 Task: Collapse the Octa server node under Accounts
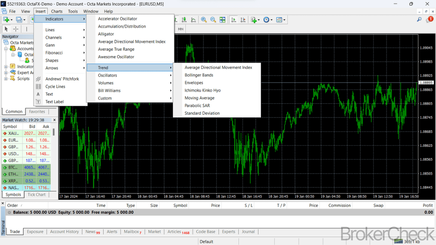click(x=13, y=55)
